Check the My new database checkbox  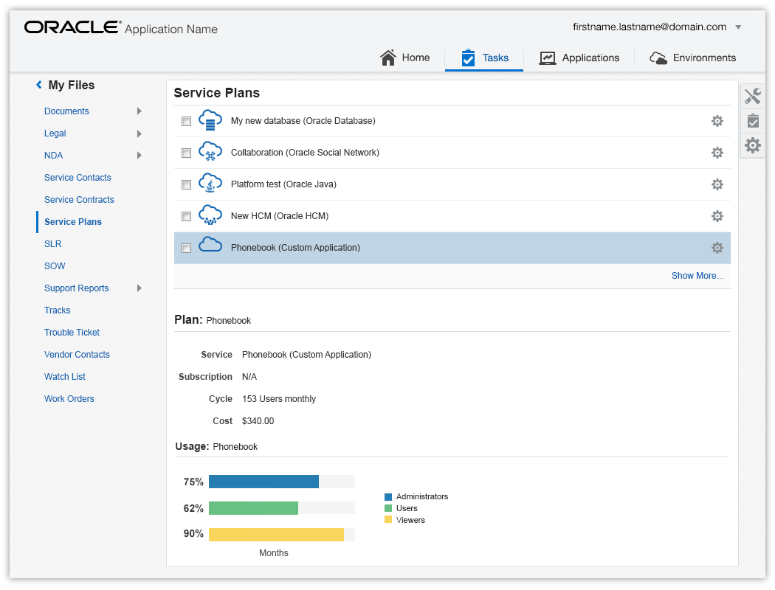pyautogui.click(x=186, y=121)
